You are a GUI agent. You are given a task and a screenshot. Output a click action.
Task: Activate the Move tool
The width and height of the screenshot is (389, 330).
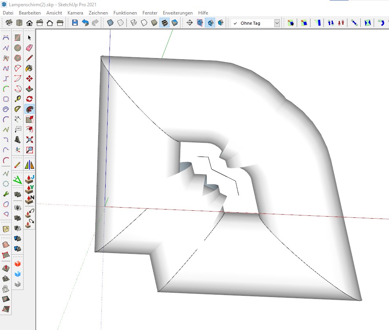coord(29,78)
